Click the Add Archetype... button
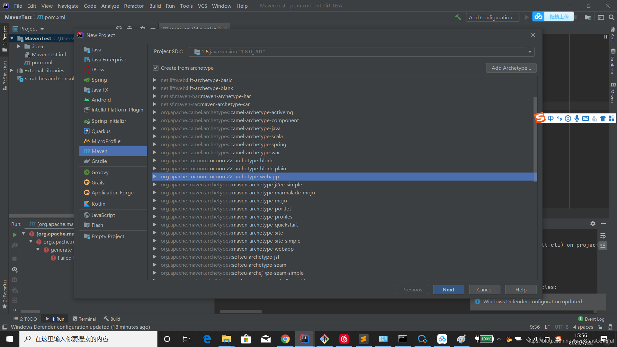This screenshot has width=617, height=347. click(511, 68)
